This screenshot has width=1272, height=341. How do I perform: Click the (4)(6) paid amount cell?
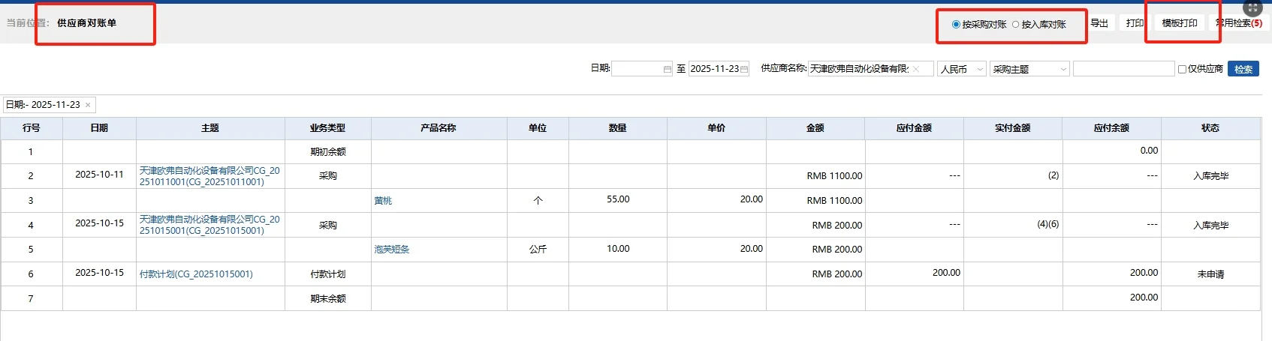pyautogui.click(x=1013, y=225)
